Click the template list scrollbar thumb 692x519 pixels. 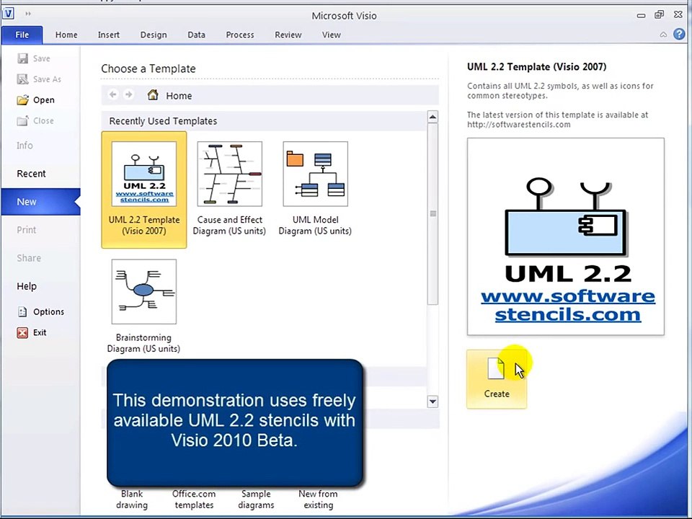click(432, 213)
